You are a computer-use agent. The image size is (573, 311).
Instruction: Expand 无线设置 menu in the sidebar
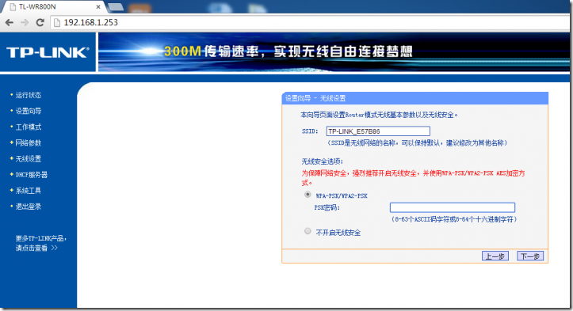[29, 159]
